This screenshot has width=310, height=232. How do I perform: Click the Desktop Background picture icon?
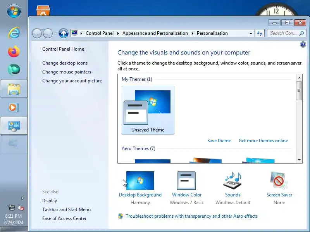point(140,181)
